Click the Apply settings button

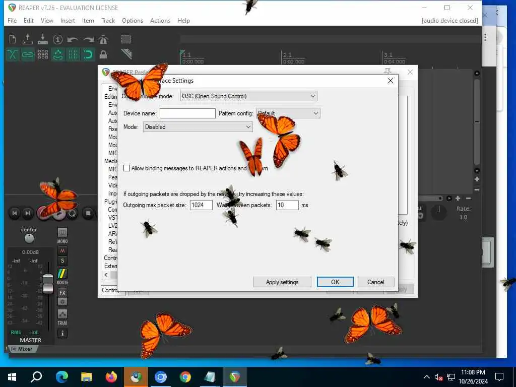(282, 282)
